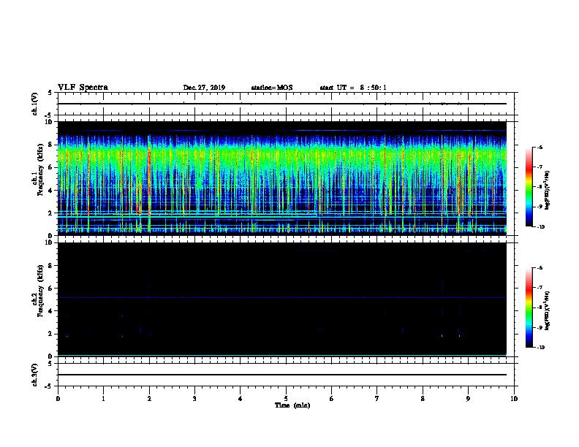This screenshot has height=447, width=579.
Task: Click the ch.1 voltage waveform trace
Action: tap(282, 104)
